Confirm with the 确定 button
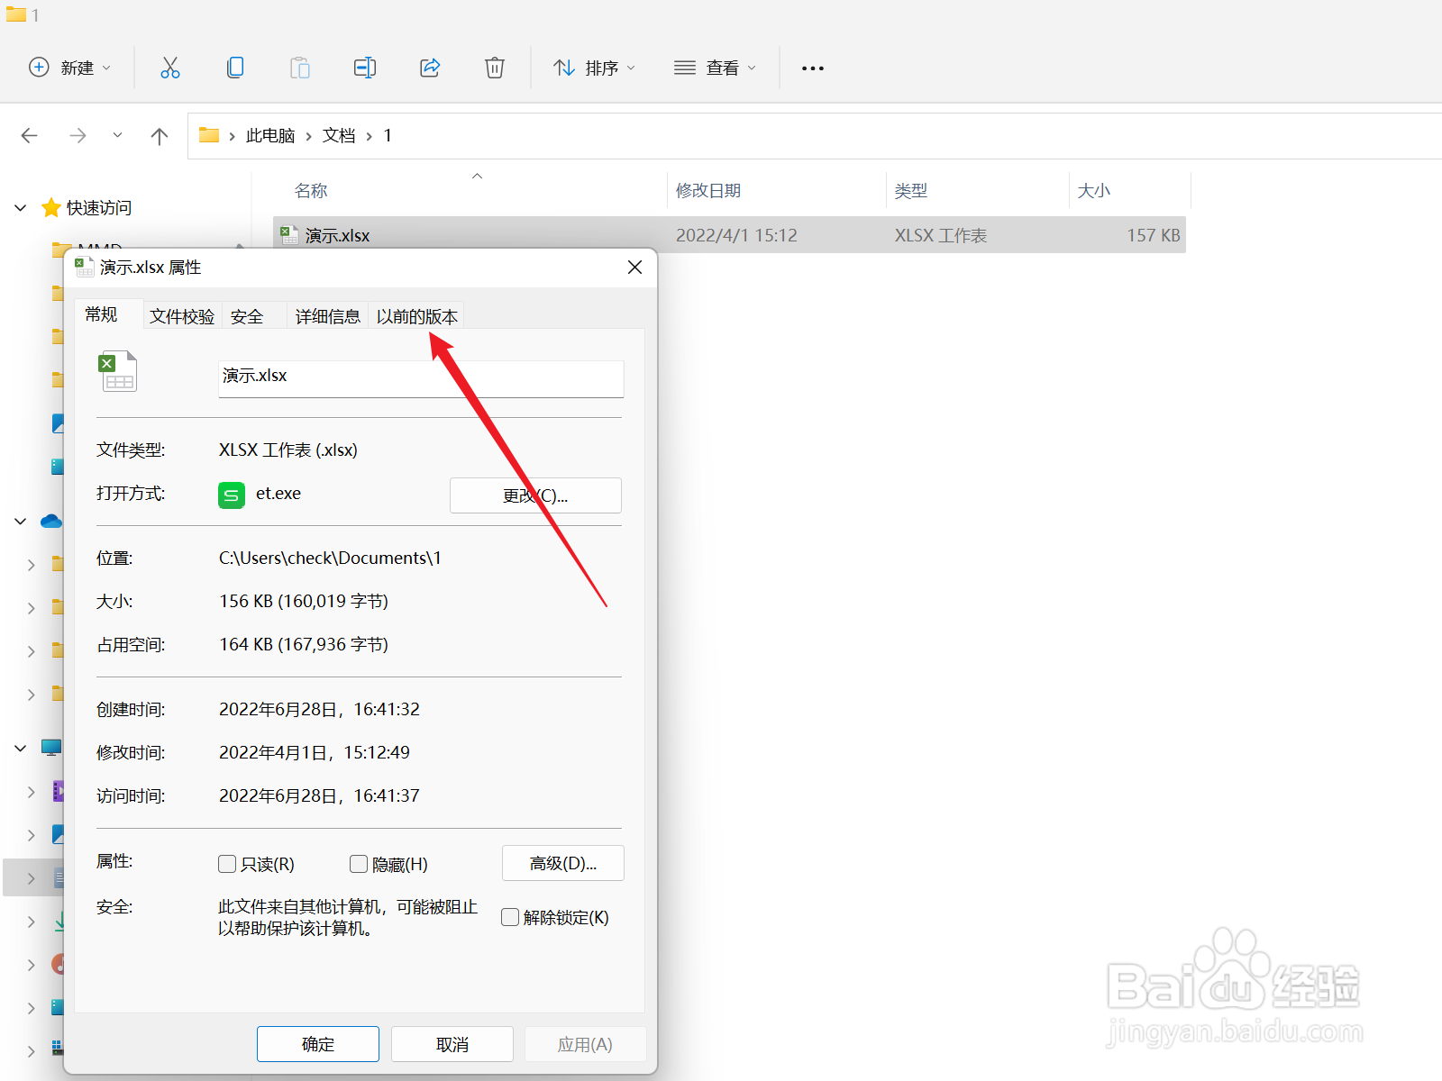This screenshot has width=1442, height=1081. (x=317, y=1044)
